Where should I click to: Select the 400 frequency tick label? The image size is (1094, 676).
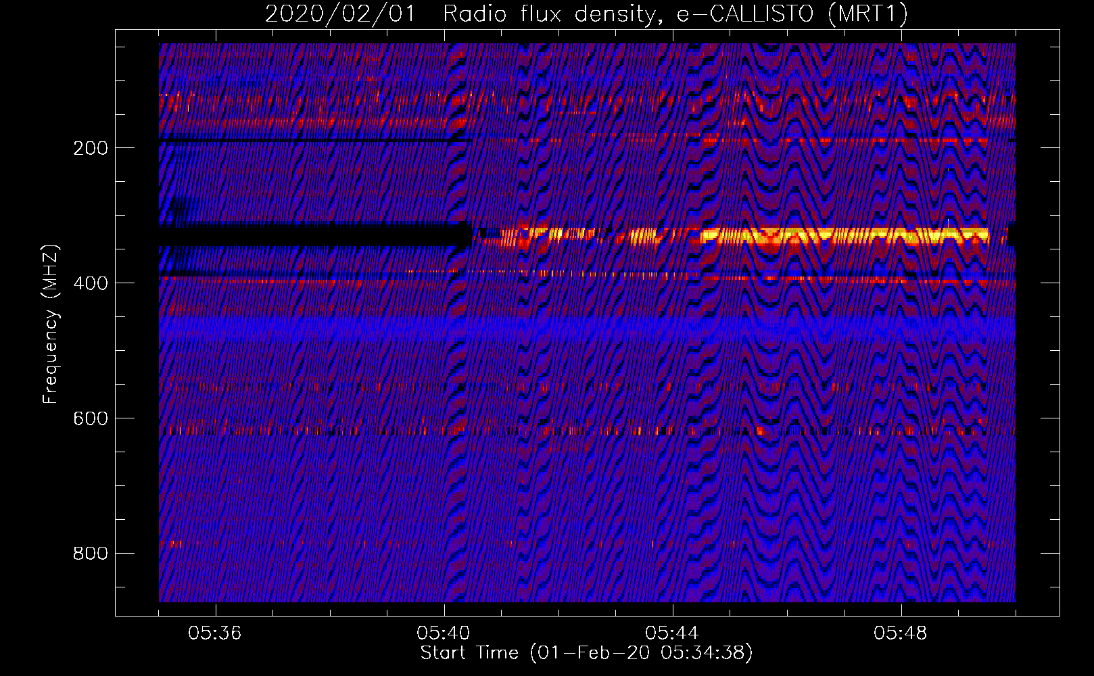click(x=91, y=283)
